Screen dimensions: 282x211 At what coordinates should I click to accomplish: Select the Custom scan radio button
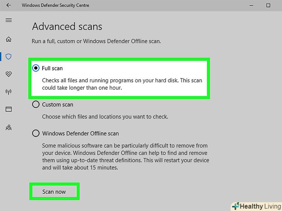click(x=36, y=104)
